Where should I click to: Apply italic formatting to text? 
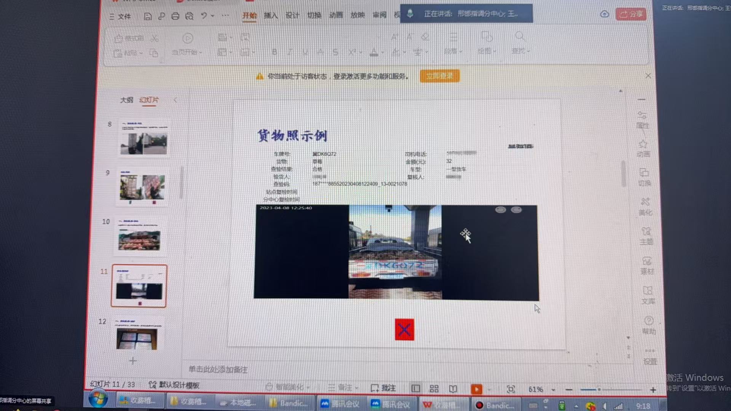tap(290, 52)
